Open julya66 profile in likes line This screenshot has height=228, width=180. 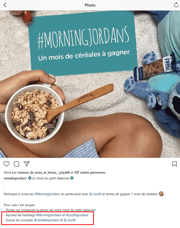pos(64,173)
